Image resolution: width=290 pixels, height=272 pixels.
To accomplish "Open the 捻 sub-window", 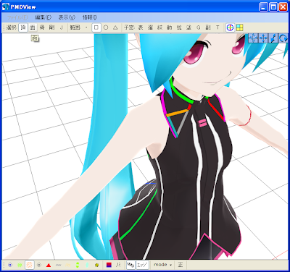I will (179, 27).
